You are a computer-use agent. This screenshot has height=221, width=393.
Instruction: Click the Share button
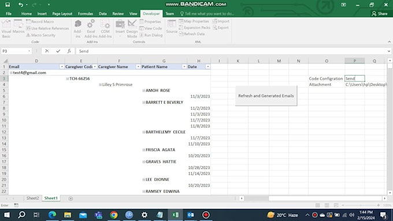380,13
